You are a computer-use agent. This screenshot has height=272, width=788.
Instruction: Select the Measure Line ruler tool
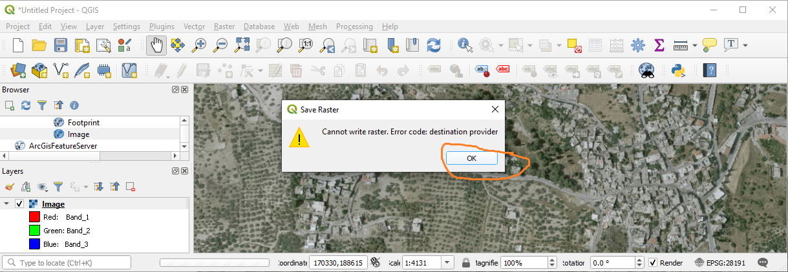pyautogui.click(x=681, y=45)
